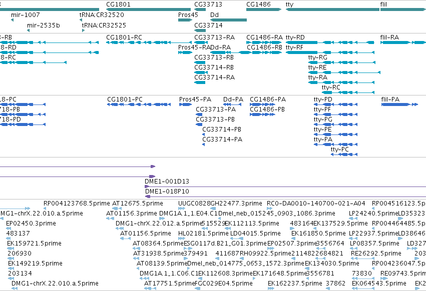Image resolution: width=426 pixels, height=291 pixels.
Task: Select the tty-RF transcript
Action: tap(330, 52)
